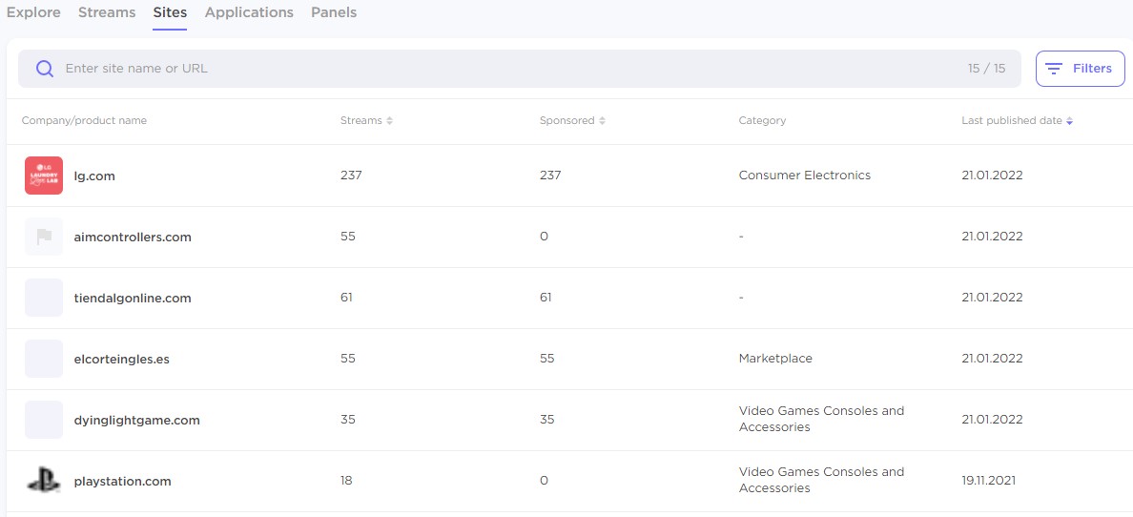Click the search magnifier icon
Viewport: 1133px width, 517px height.
[x=44, y=69]
